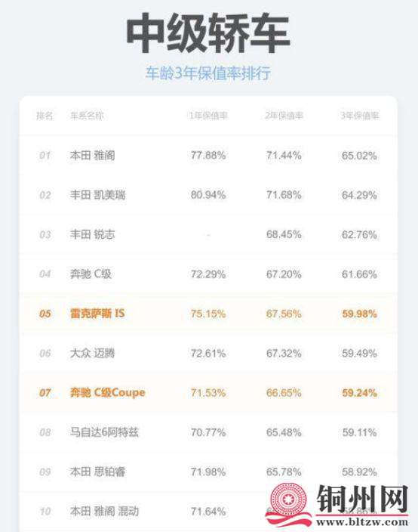This screenshot has width=418, height=532.
Task: Click the 车龄3年保值率排行 subtitle
Action: 208,73
